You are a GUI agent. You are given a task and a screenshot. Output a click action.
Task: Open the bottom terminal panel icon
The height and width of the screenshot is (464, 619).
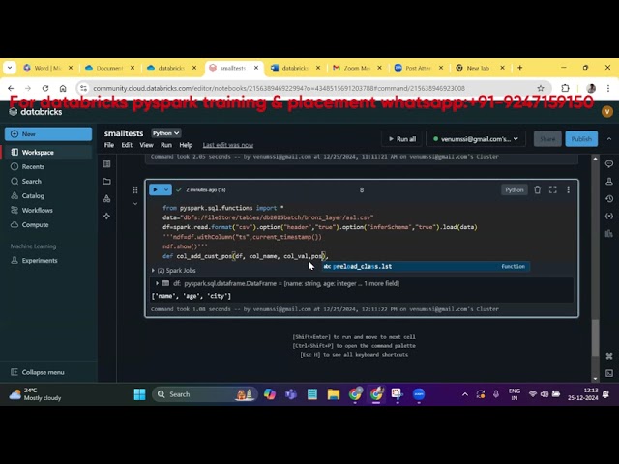tap(609, 373)
